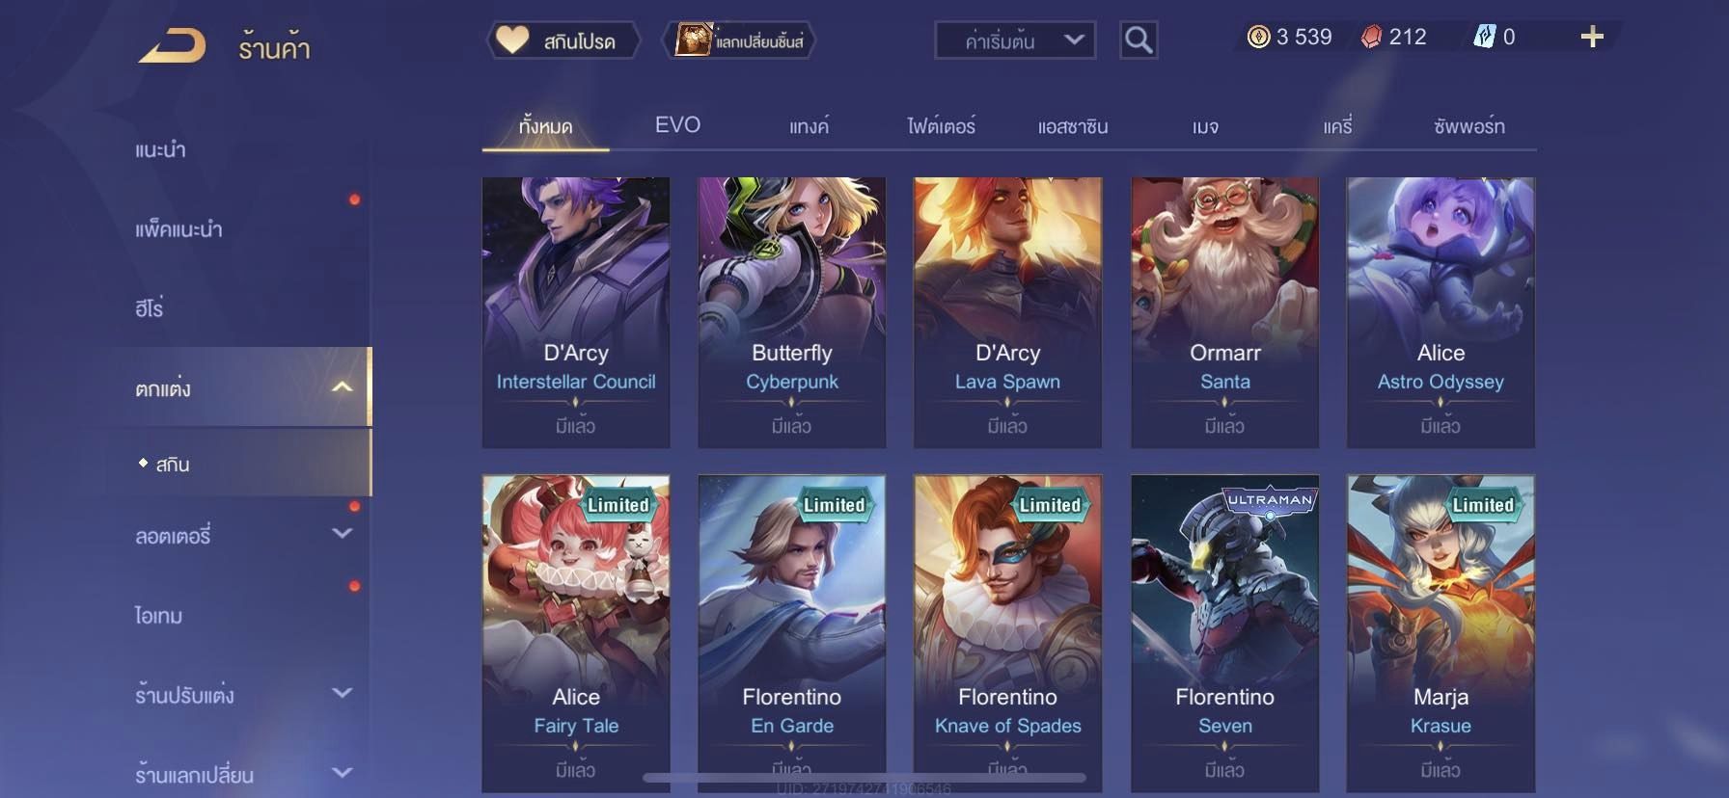Open the Florentino Seven Ultraman skin card
This screenshot has width=1729, height=798.
(x=1224, y=633)
